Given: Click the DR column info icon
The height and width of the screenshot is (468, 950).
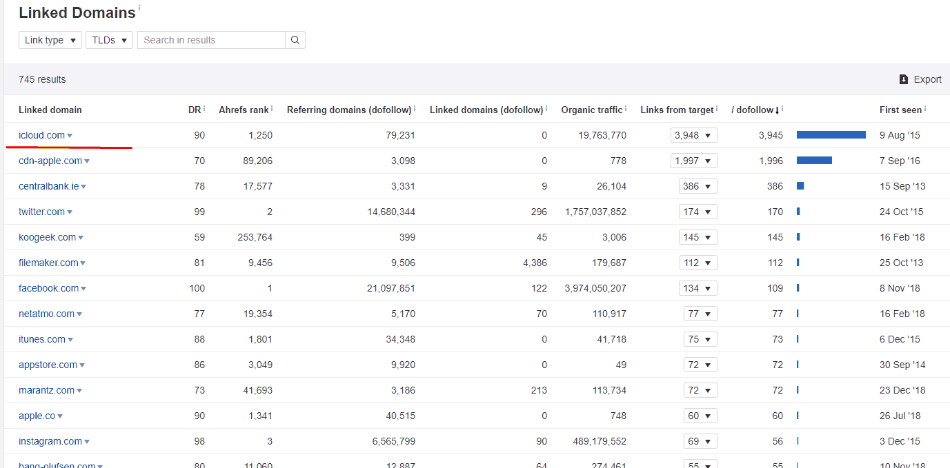Looking at the screenshot, I should [x=203, y=107].
